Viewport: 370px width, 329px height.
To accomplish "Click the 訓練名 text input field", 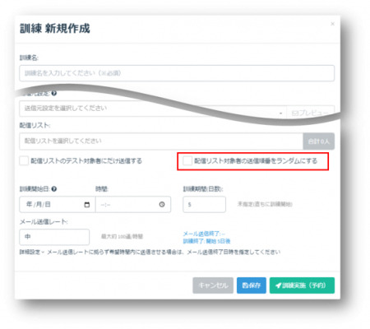I will tap(177, 73).
